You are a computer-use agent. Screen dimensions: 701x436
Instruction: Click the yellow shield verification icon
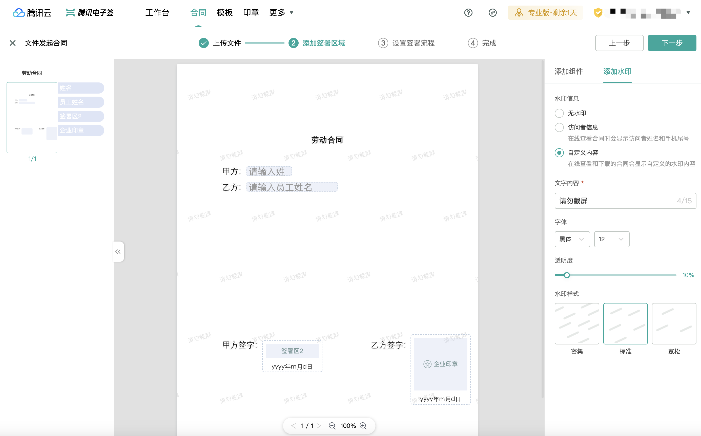(598, 13)
